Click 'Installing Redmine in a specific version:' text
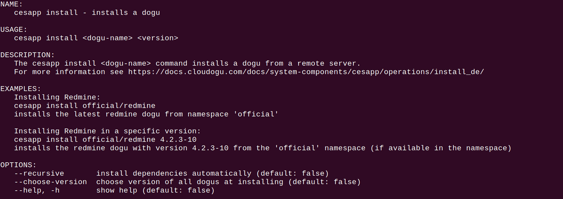 coord(107,131)
